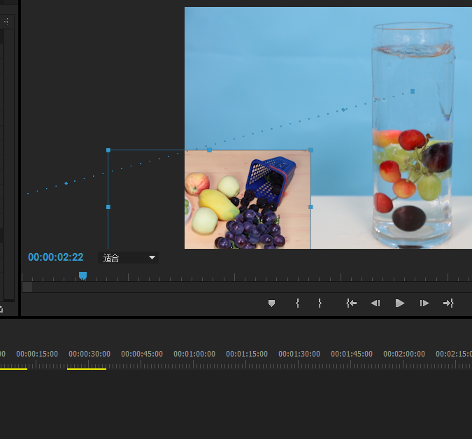Viewport: 472px width, 439px height.
Task: Click the yellow render bar near 00:00:30:00
Action: (87, 369)
